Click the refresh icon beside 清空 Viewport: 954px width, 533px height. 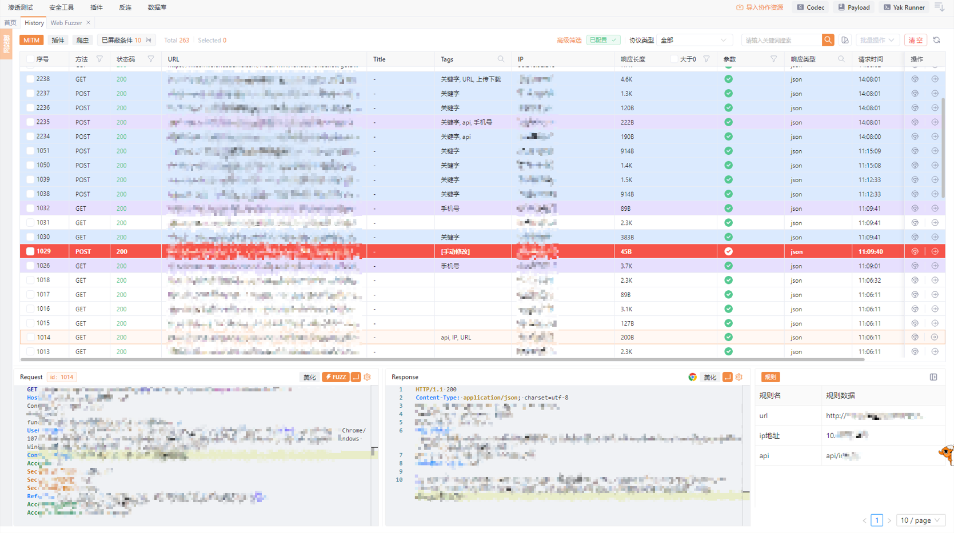(936, 40)
